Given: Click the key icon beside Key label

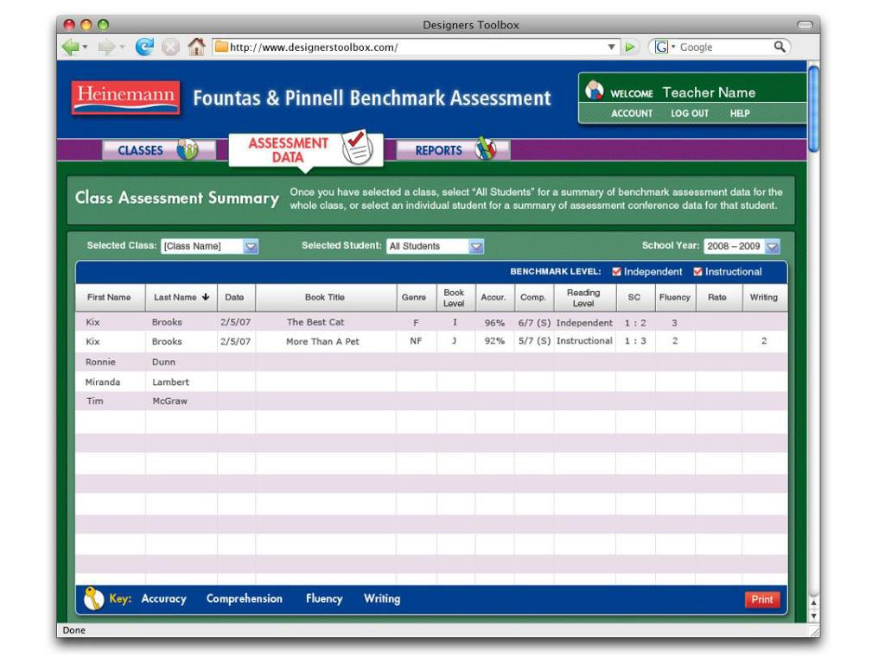Looking at the screenshot, I should coord(93,598).
